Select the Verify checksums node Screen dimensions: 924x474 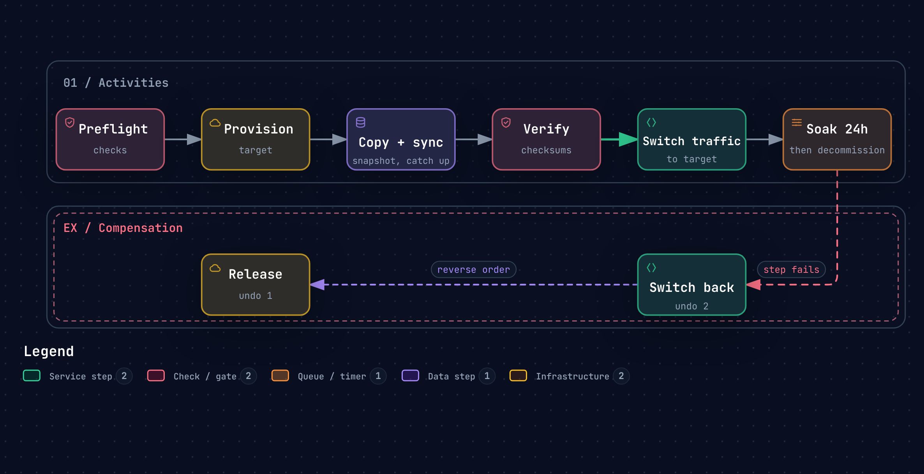coord(547,139)
